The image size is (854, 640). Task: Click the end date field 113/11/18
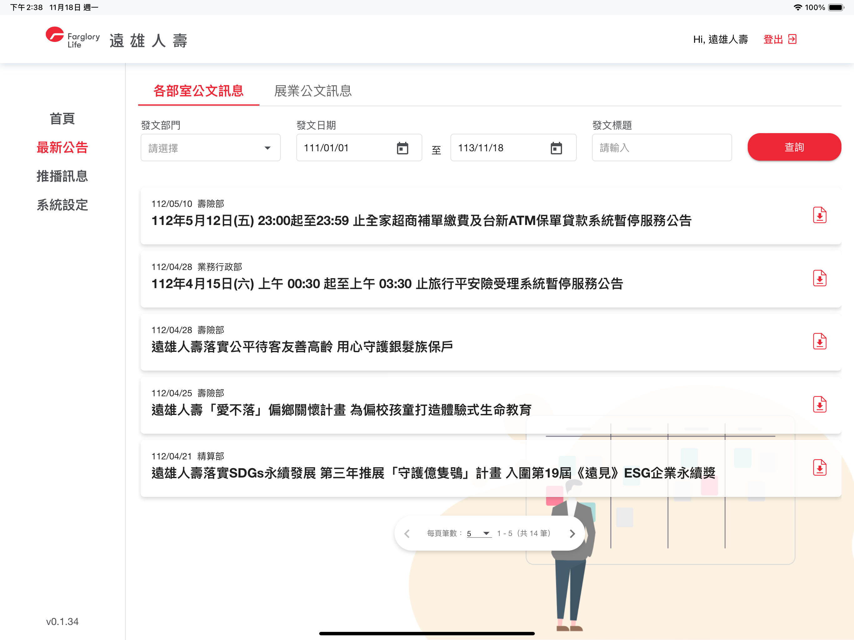[513, 147]
